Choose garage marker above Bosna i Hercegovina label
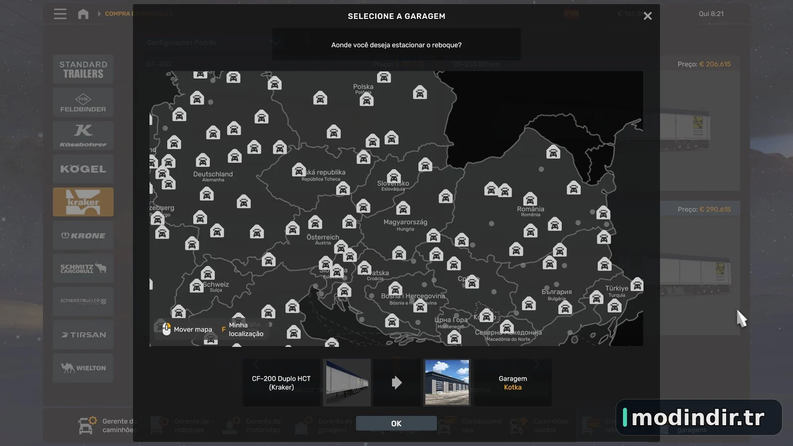793x446 pixels. pyautogui.click(x=395, y=289)
